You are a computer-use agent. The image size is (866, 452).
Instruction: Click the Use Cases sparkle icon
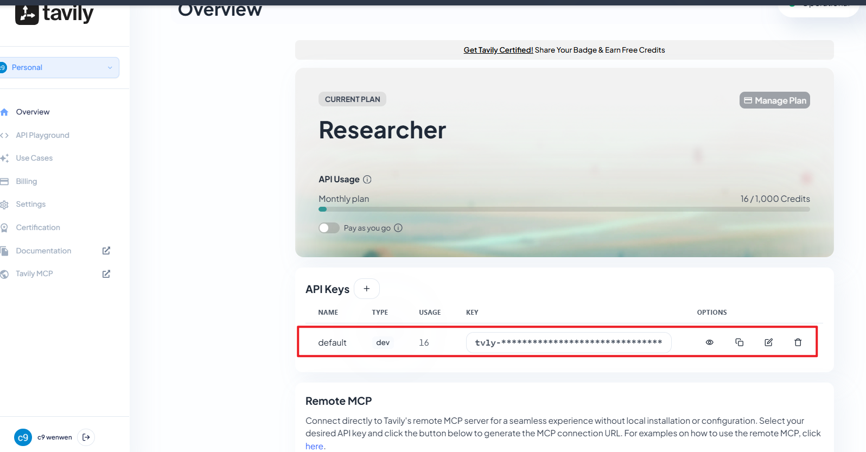(x=4, y=158)
